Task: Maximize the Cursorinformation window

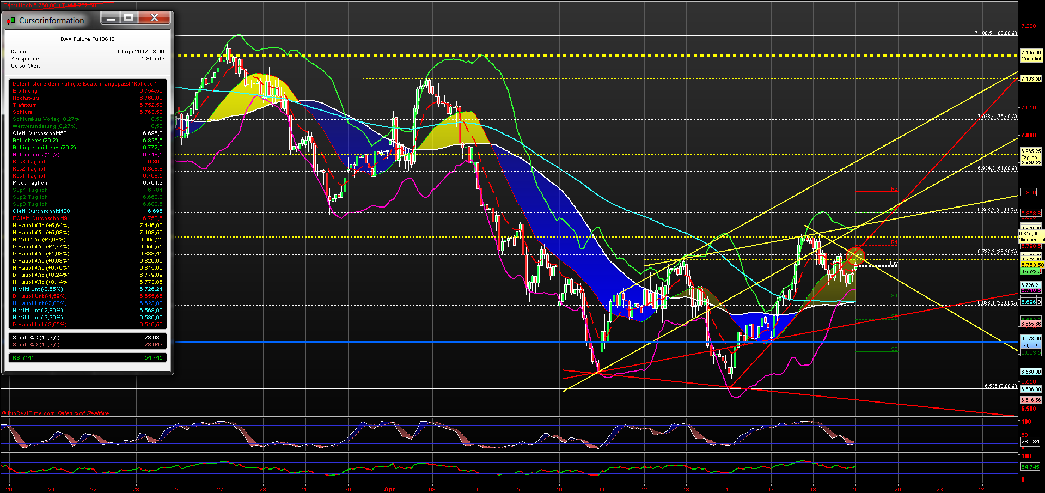Action: coord(129,19)
